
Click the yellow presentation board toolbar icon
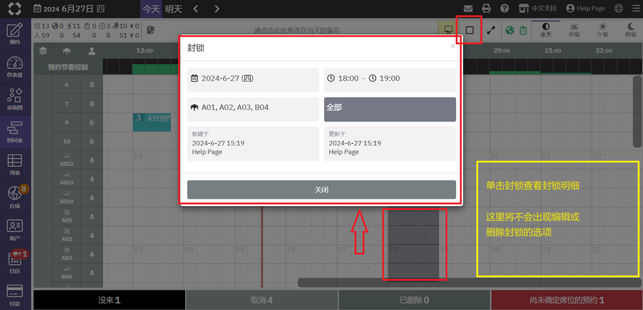[x=448, y=30]
